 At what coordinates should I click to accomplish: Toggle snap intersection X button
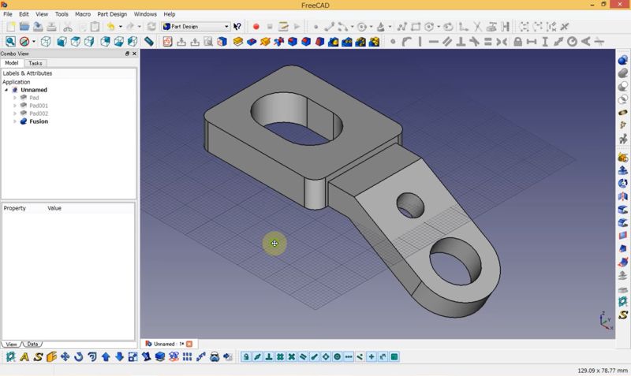click(292, 357)
